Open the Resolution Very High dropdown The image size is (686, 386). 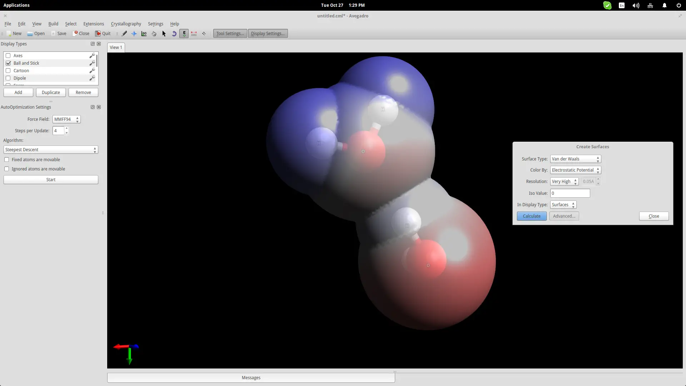coord(565,182)
